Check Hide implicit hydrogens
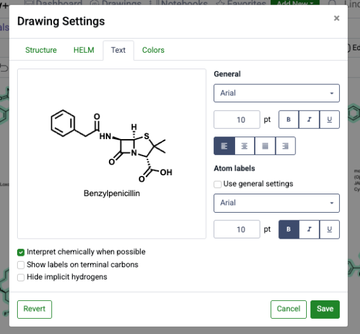Image resolution: width=360 pixels, height=334 pixels. click(21, 277)
